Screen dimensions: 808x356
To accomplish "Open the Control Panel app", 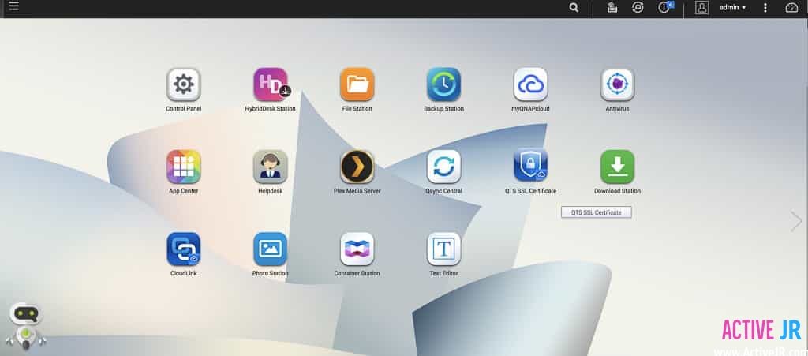I will pyautogui.click(x=183, y=84).
